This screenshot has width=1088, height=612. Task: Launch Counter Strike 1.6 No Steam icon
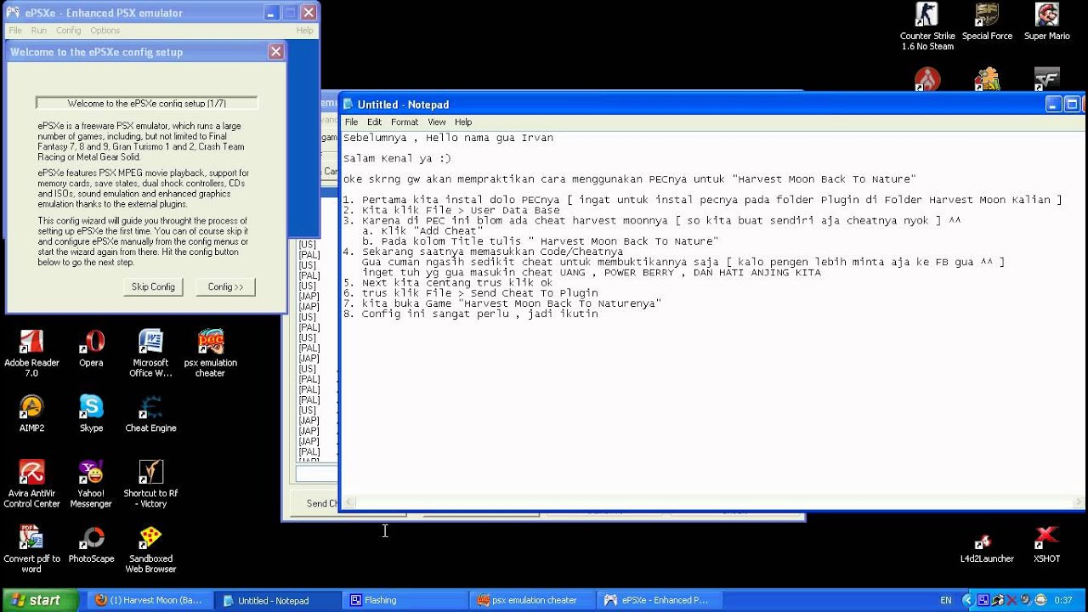click(x=927, y=26)
